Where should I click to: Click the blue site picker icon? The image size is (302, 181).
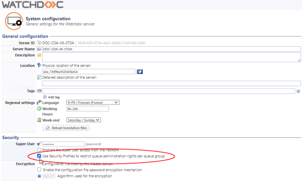point(140,71)
